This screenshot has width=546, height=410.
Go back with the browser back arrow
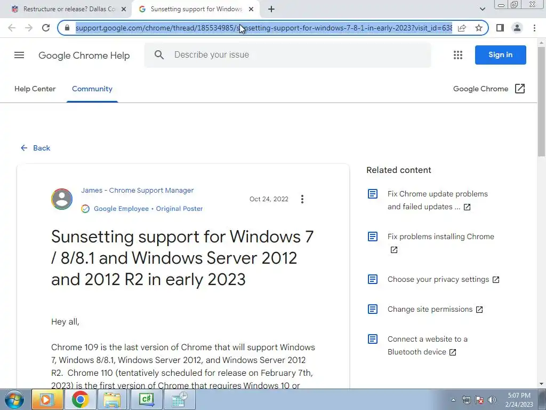[12, 28]
